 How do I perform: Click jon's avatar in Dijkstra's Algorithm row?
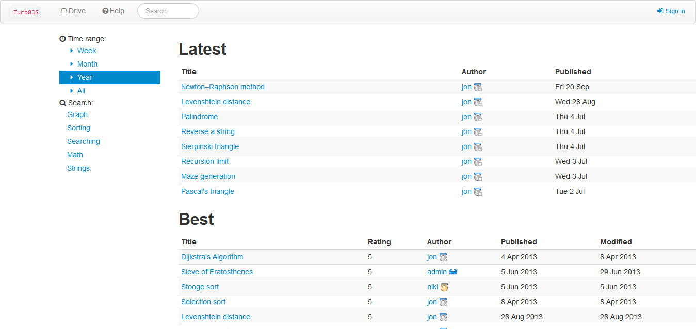[443, 257]
